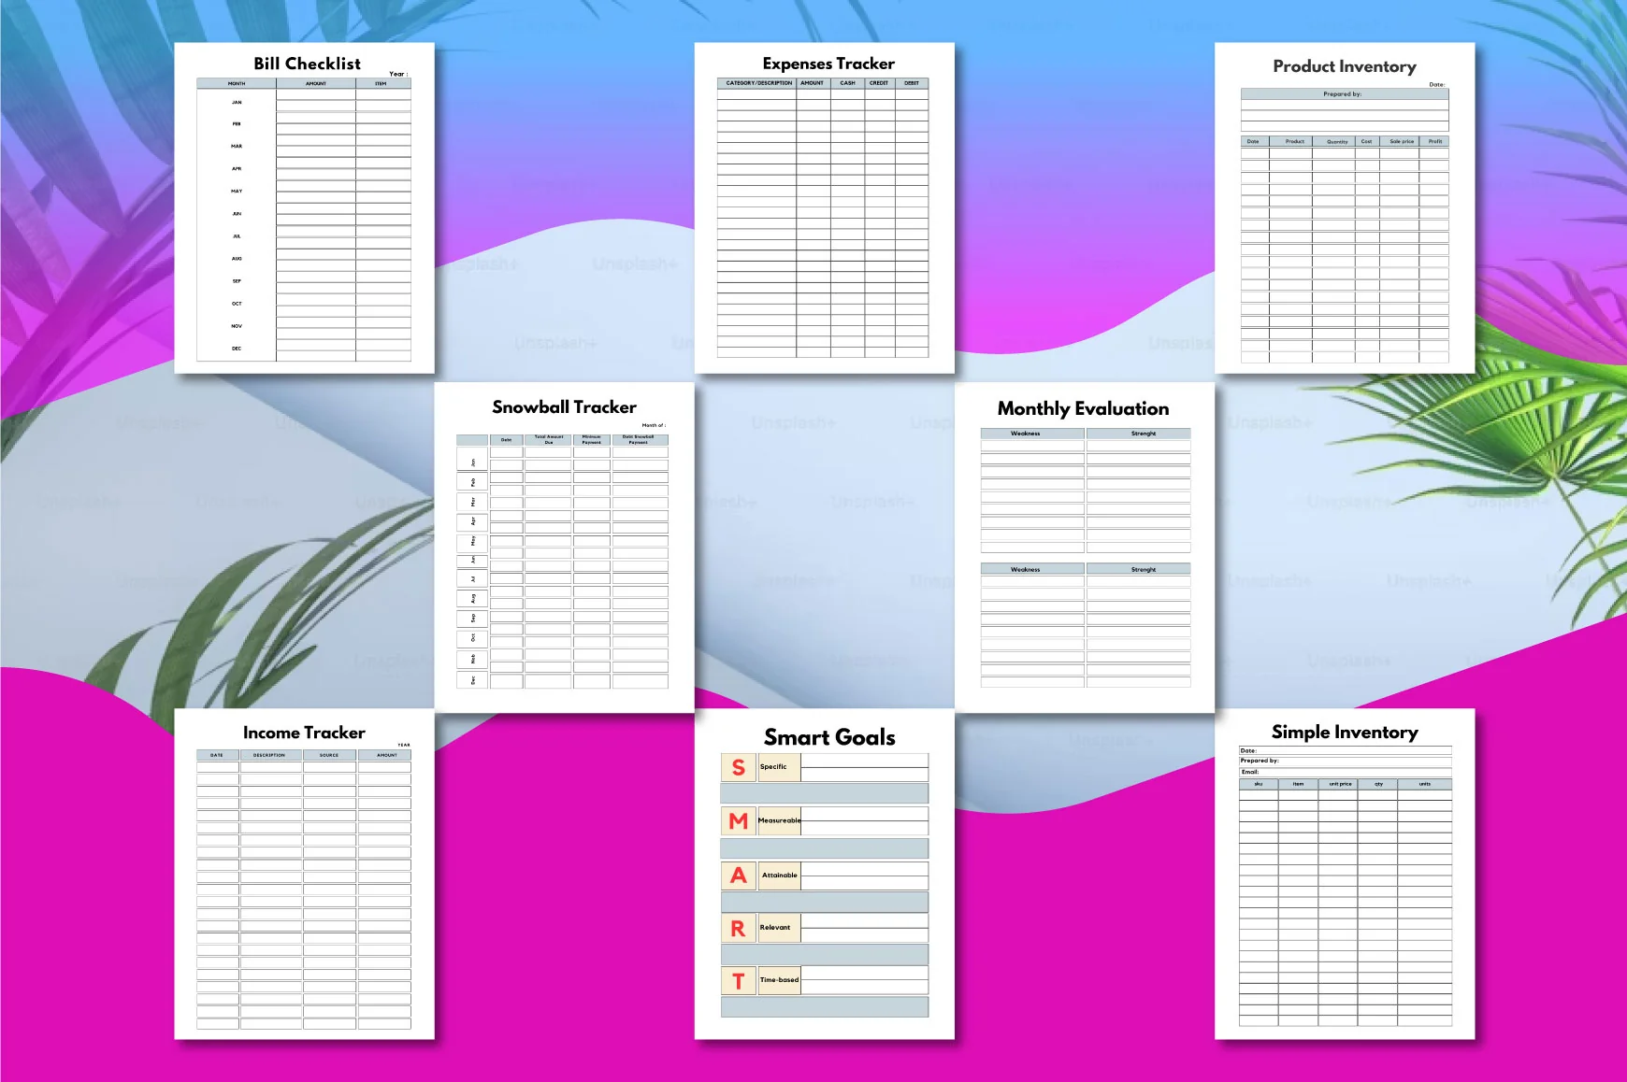Image resolution: width=1627 pixels, height=1082 pixels.
Task: Click the Dec row tab in Snowball Tracker
Action: pyautogui.click(x=472, y=679)
